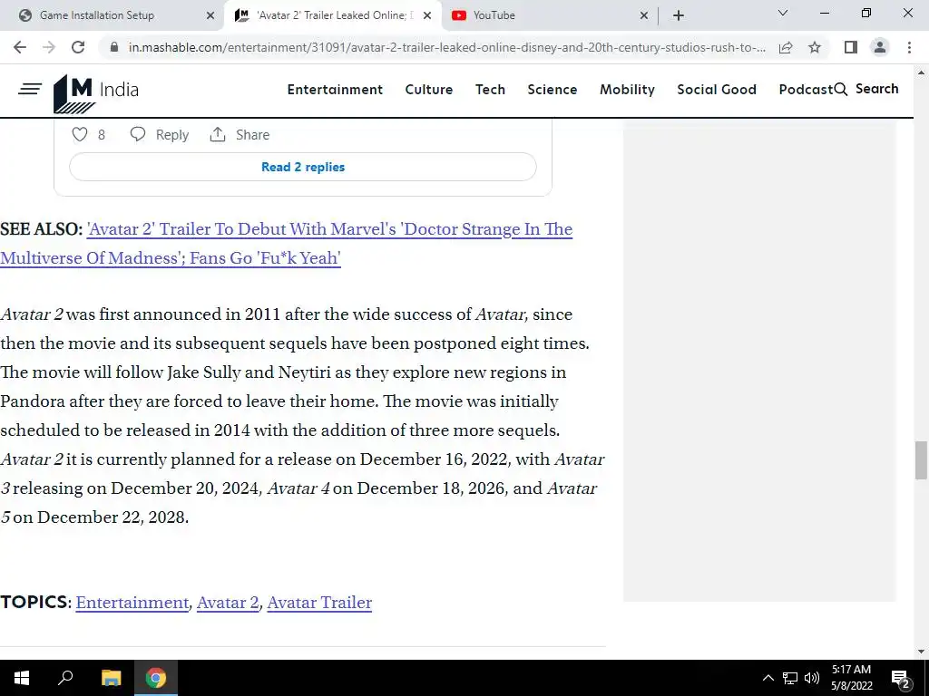Click the Search magnifier in site header
The height and width of the screenshot is (696, 929).
tap(840, 90)
